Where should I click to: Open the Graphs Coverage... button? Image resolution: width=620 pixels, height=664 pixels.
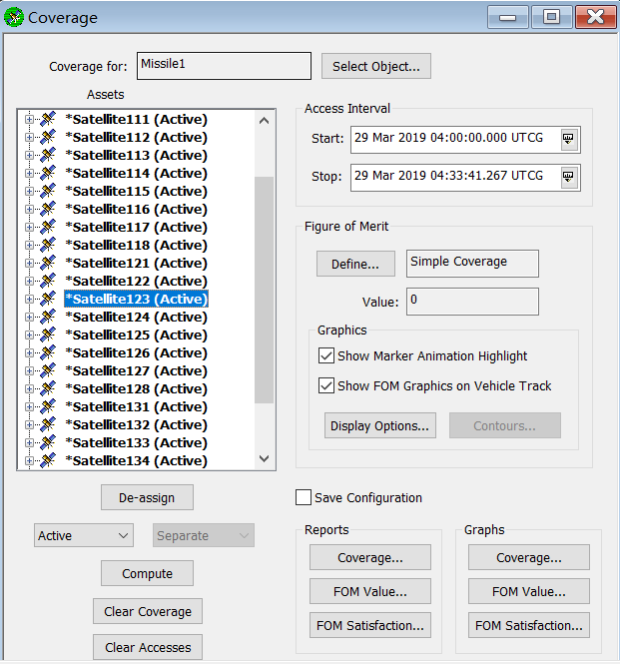coord(529,557)
